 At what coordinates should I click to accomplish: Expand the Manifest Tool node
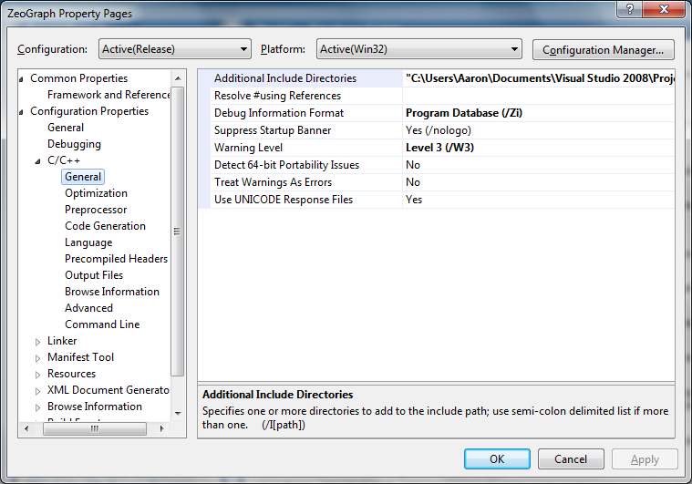(x=38, y=358)
